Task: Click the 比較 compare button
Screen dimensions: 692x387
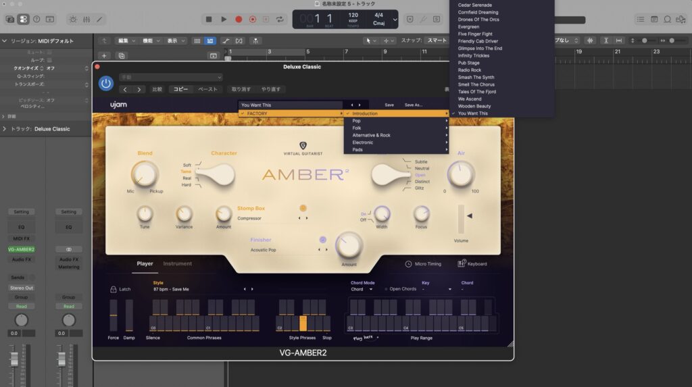Action: tap(157, 89)
